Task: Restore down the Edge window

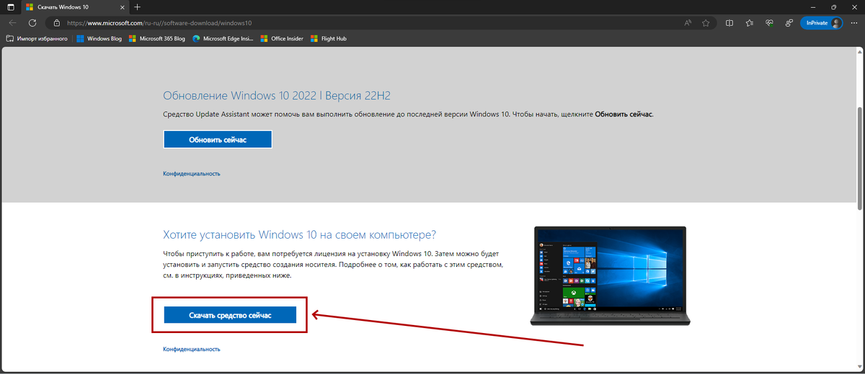Action: tap(834, 6)
